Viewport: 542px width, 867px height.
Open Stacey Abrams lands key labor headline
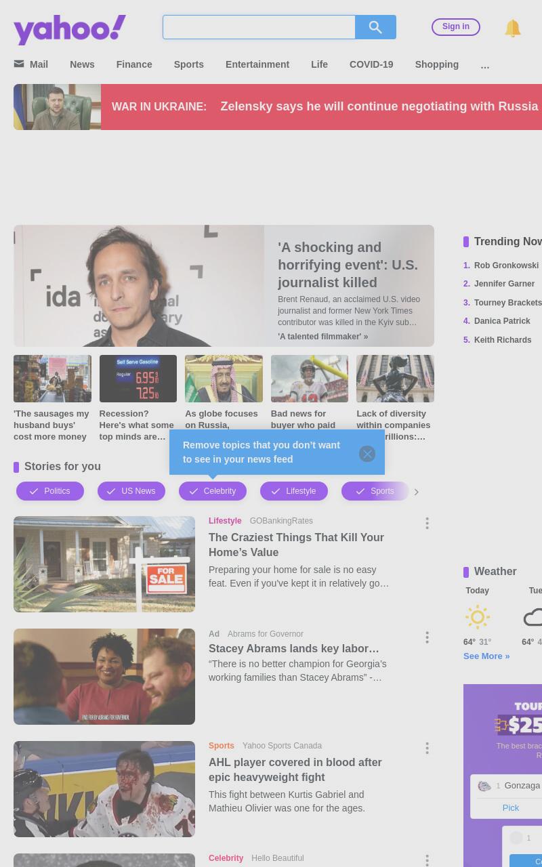(294, 648)
